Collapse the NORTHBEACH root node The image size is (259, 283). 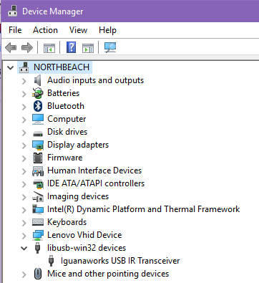pyautogui.click(x=10, y=68)
